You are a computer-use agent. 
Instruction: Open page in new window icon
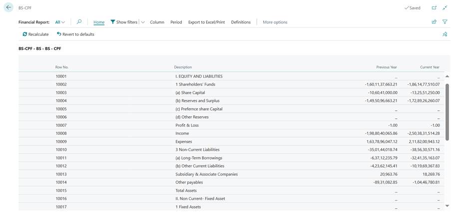pos(434,8)
